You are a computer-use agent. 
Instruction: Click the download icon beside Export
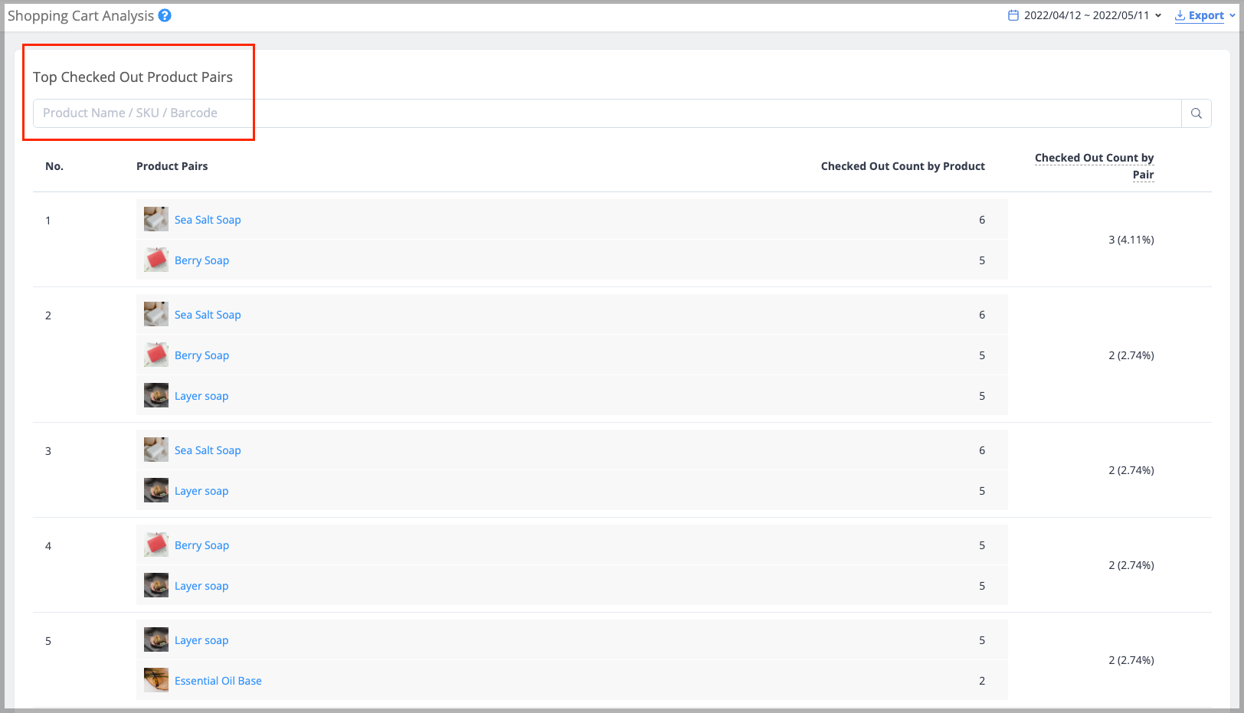click(1179, 15)
